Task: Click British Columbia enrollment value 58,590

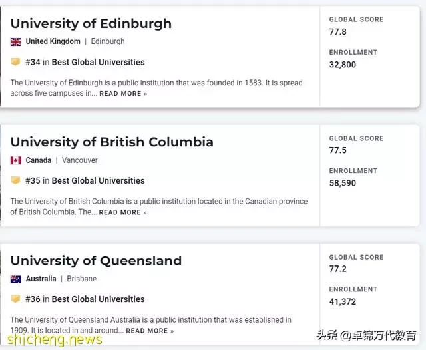Action: click(343, 183)
